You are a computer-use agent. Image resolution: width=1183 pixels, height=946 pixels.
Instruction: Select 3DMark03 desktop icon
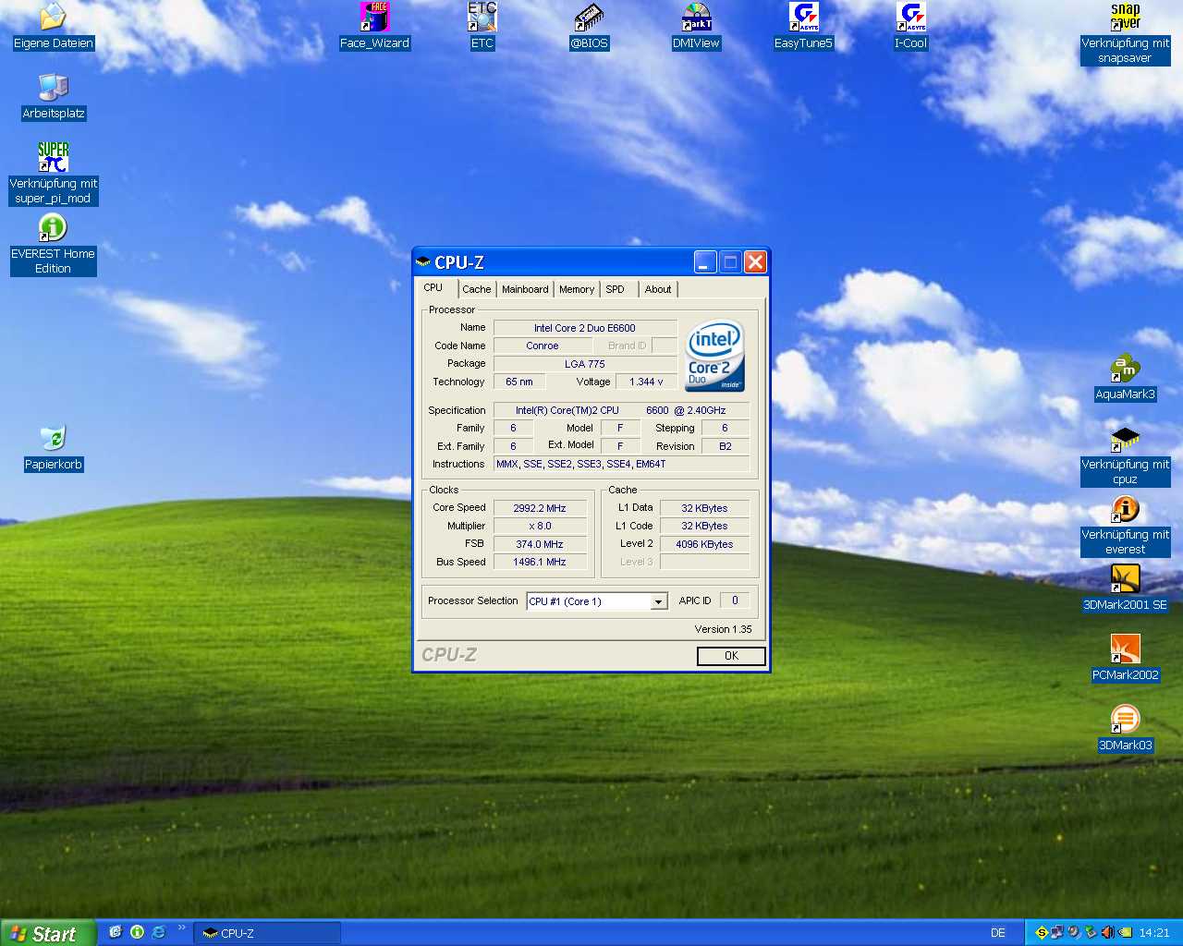[x=1125, y=719]
